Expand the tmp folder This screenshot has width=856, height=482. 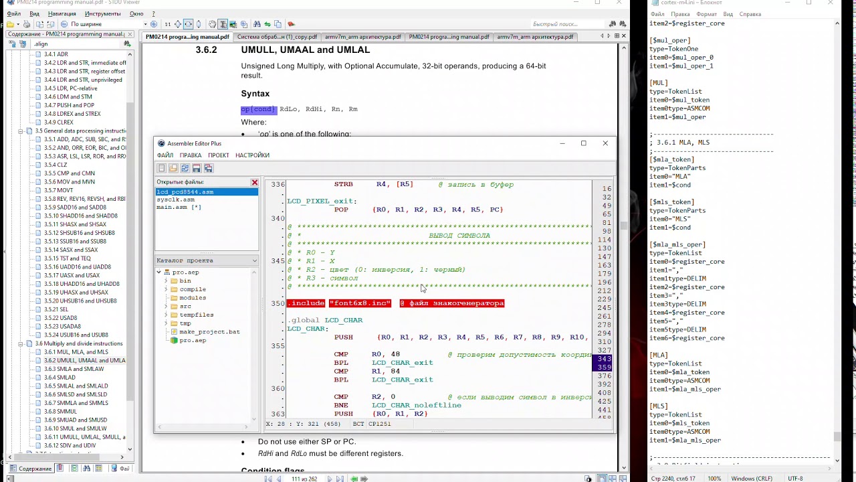(166, 323)
